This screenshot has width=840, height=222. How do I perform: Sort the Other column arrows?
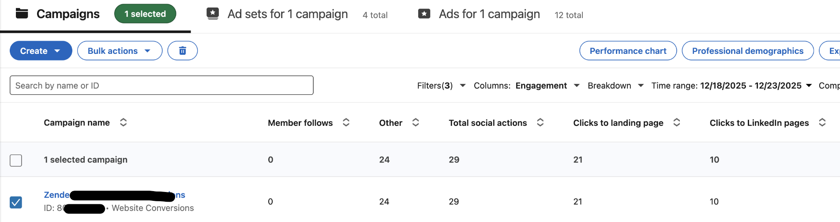click(416, 122)
